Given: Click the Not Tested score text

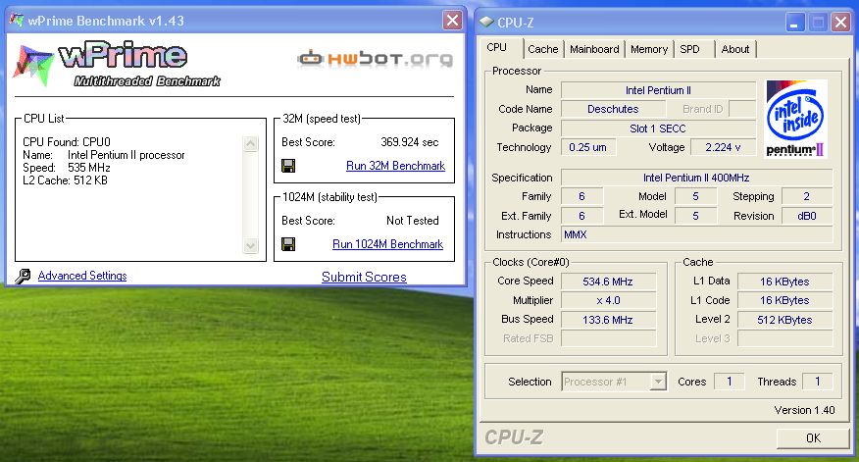Looking at the screenshot, I should (413, 221).
